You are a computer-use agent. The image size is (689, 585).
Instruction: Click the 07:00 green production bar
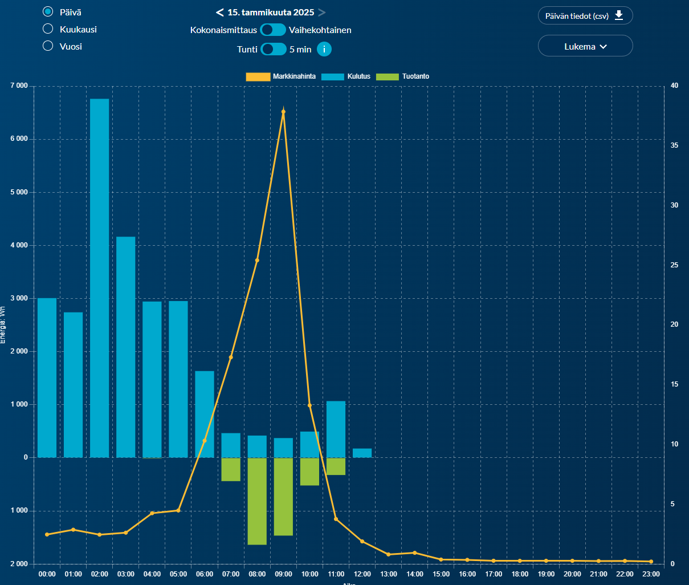click(x=231, y=469)
